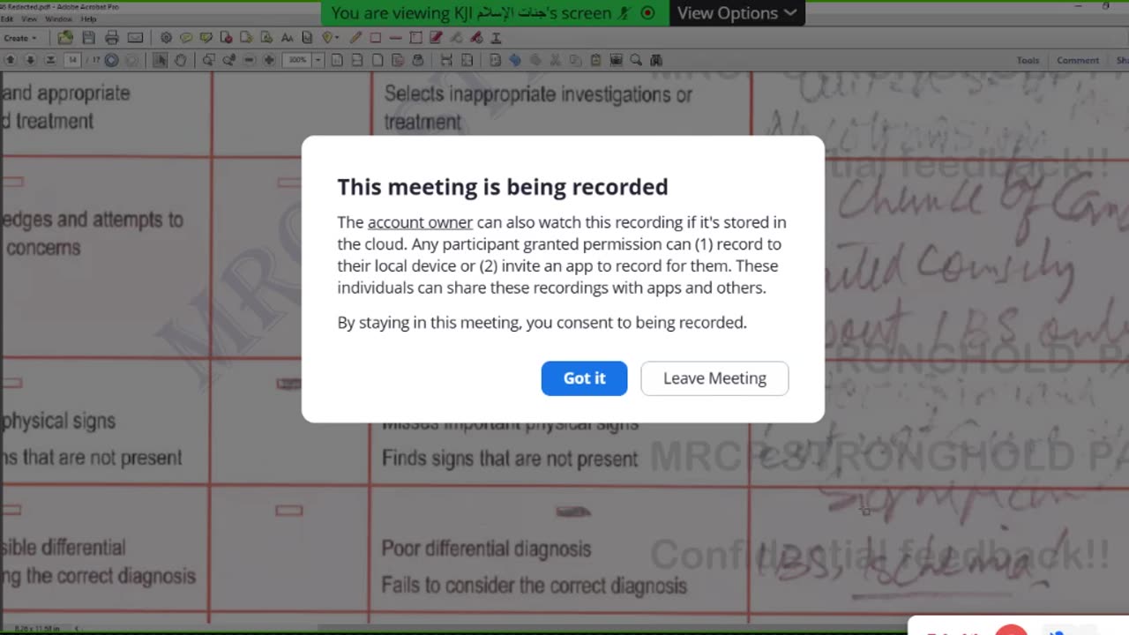Open the Tools pane tab
Viewport: 1129px width, 635px height.
1028,60
